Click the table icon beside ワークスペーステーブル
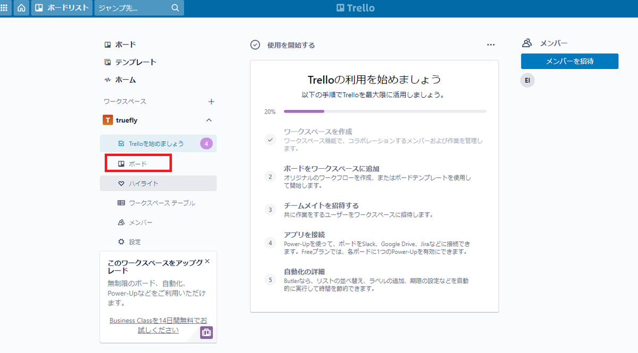 [x=122, y=203]
